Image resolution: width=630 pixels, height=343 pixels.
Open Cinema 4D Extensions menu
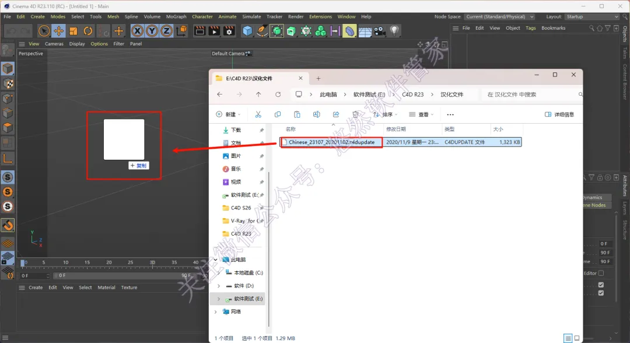point(320,16)
